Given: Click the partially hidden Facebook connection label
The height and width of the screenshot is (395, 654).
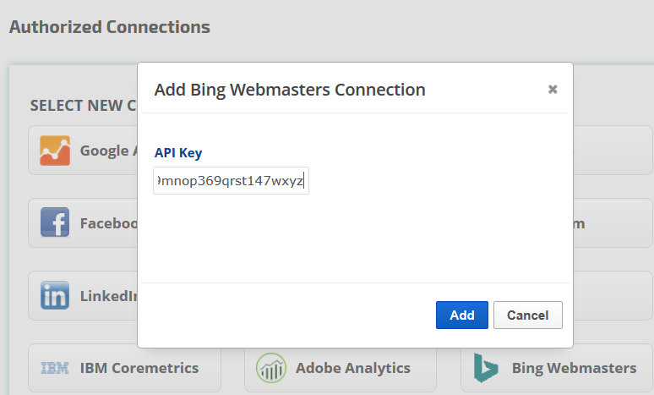Looking at the screenshot, I should [x=108, y=223].
